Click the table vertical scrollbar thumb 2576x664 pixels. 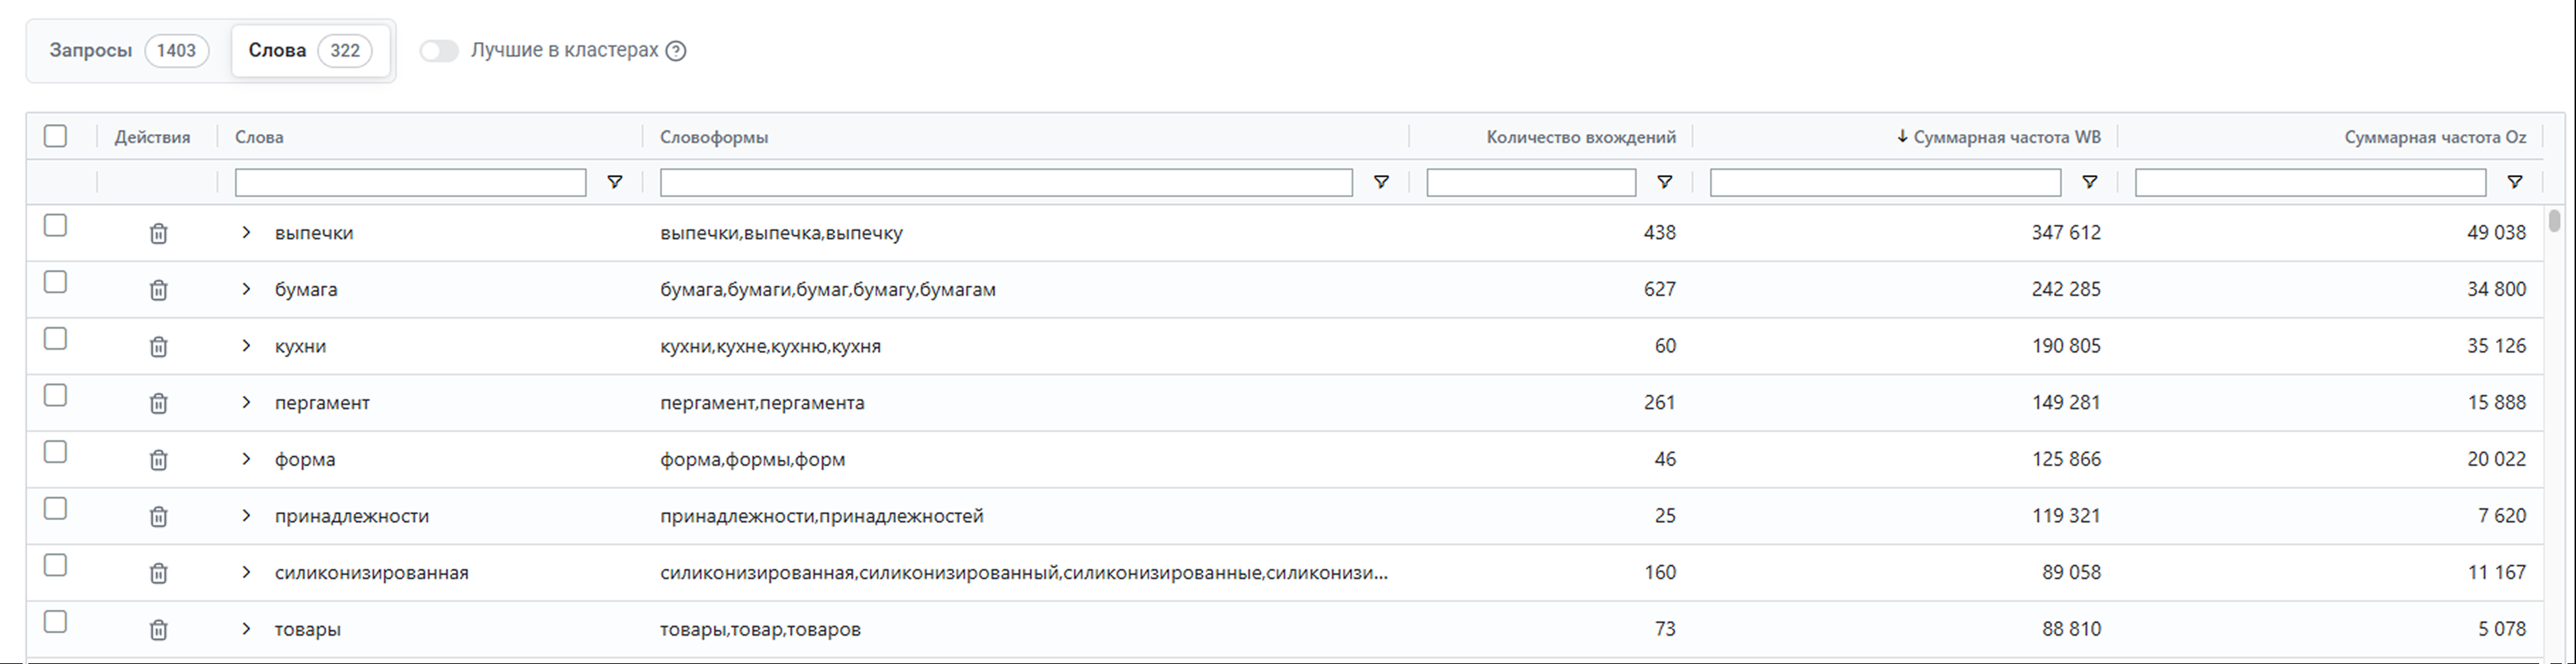tap(2554, 219)
